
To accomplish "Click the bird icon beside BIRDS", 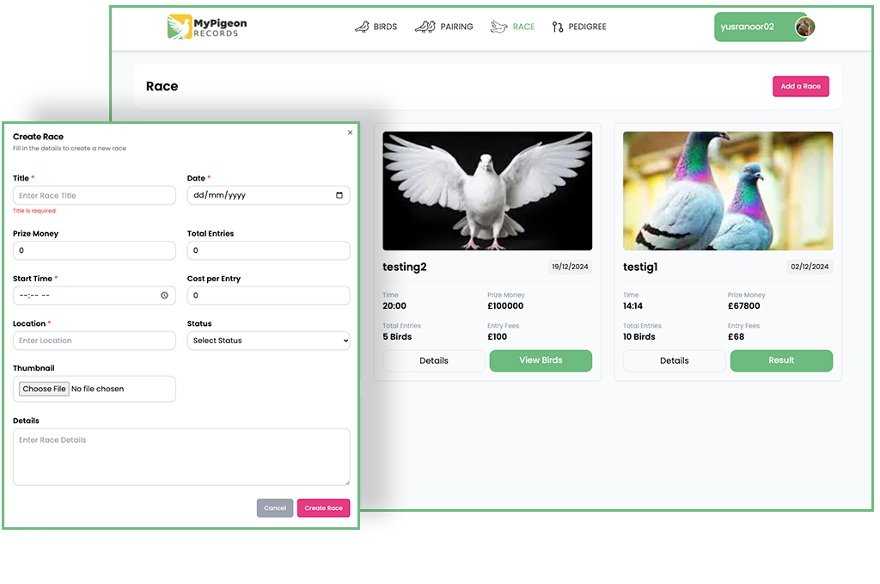I will pos(362,27).
